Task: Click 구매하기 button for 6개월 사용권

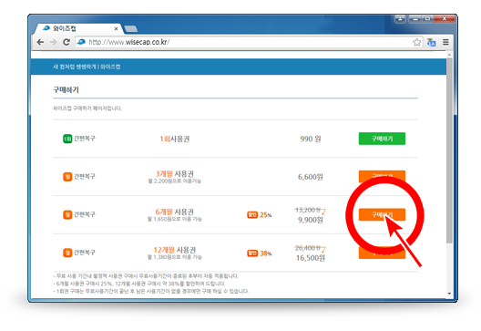Action: click(x=382, y=214)
